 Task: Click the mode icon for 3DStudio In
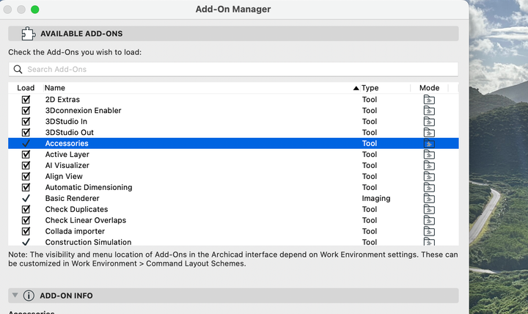(x=429, y=122)
